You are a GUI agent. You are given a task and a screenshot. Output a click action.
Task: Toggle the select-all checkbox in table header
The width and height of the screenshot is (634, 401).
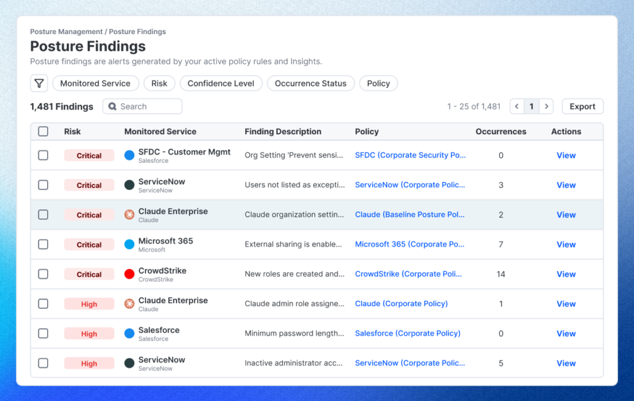[x=43, y=131]
